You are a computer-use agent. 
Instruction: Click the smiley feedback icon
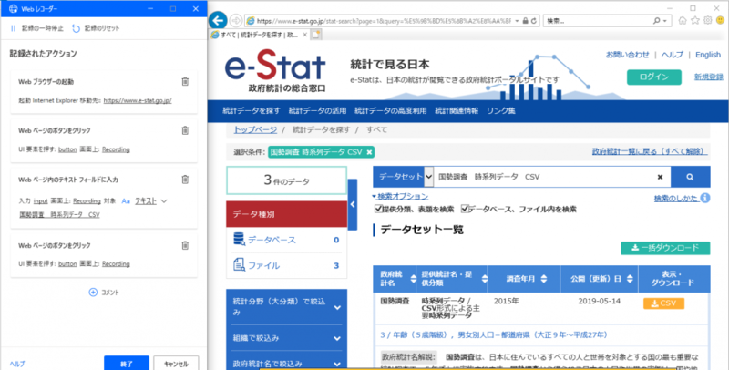pyautogui.click(x=720, y=20)
